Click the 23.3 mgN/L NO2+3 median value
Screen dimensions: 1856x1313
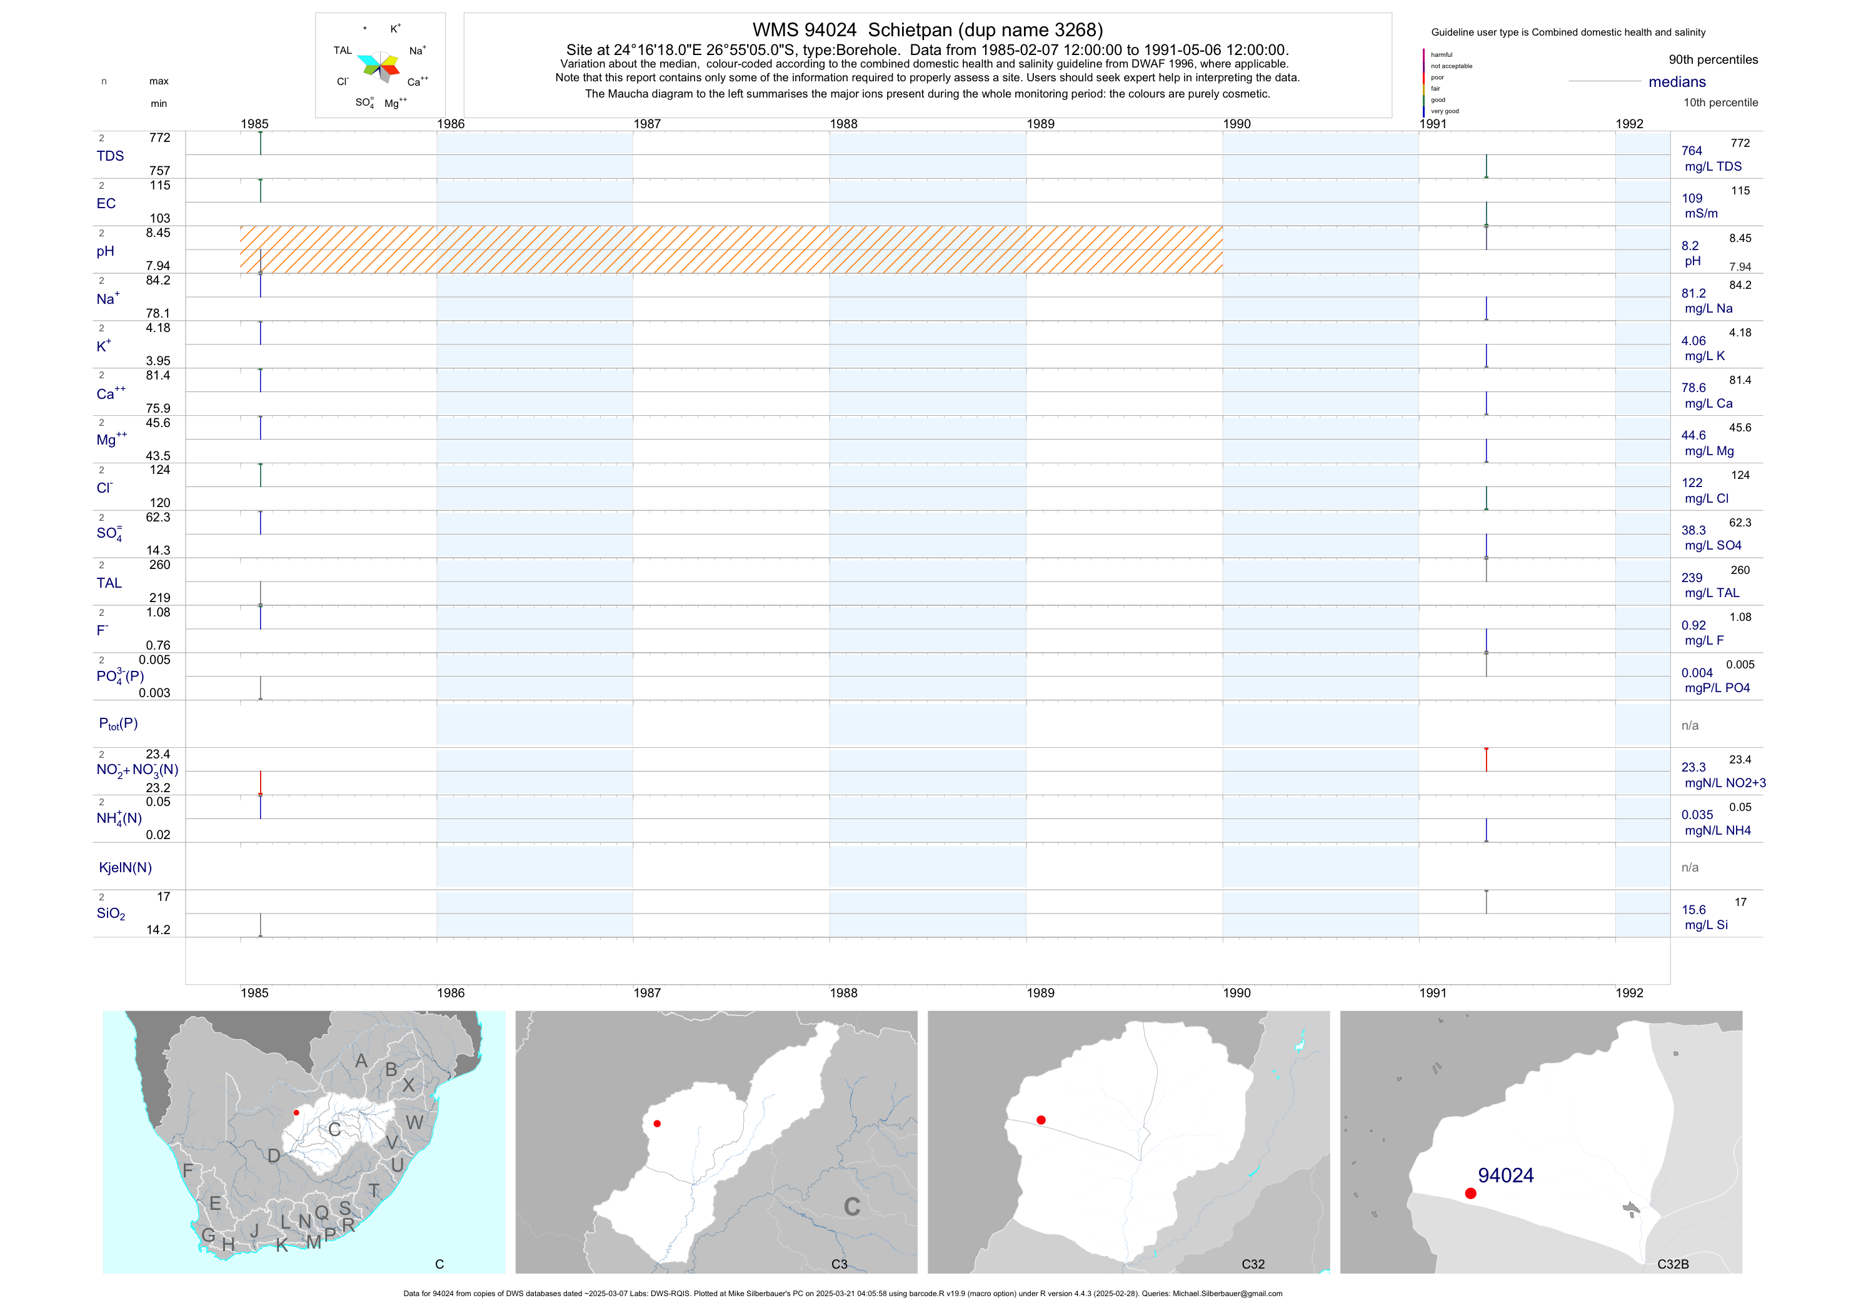point(1693,767)
